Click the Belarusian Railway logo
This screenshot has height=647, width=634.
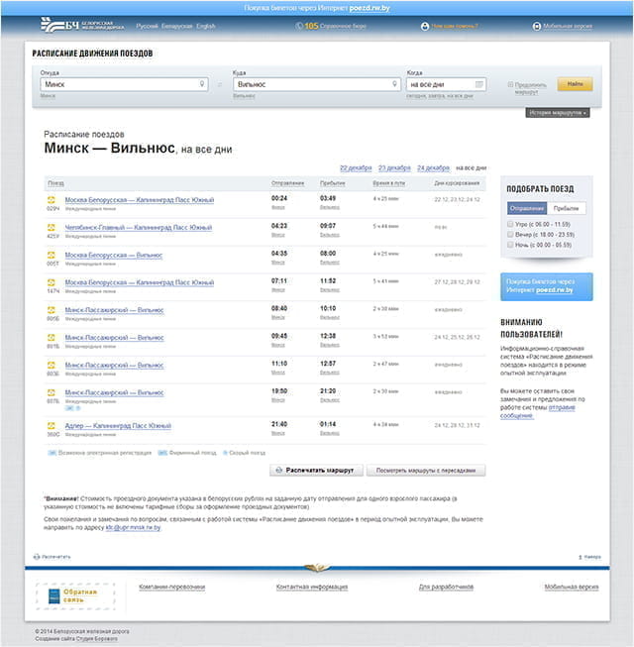(x=77, y=25)
